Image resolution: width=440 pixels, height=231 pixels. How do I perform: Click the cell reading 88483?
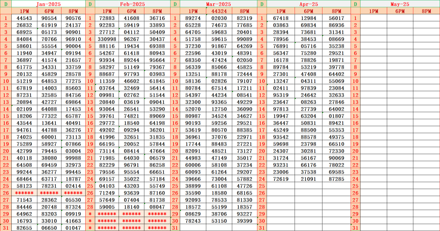click(x=219, y=144)
